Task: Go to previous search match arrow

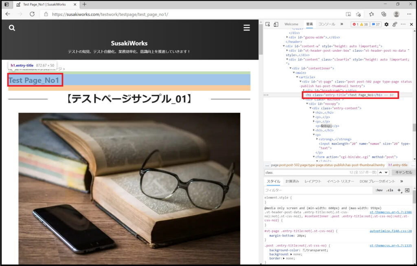Action: click(381, 172)
